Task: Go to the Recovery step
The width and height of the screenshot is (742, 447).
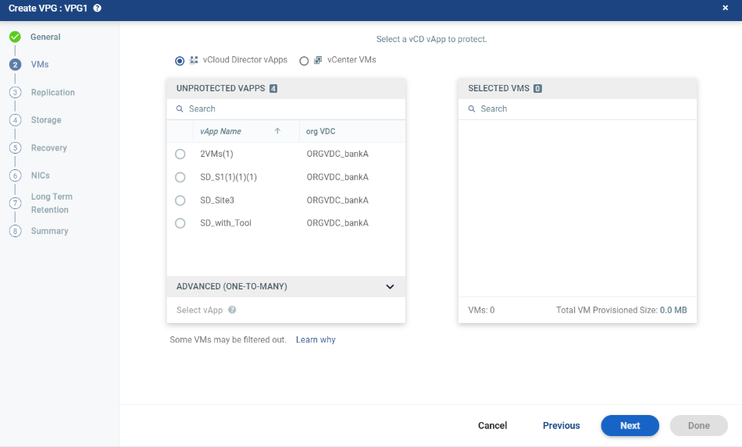Action: click(x=49, y=148)
